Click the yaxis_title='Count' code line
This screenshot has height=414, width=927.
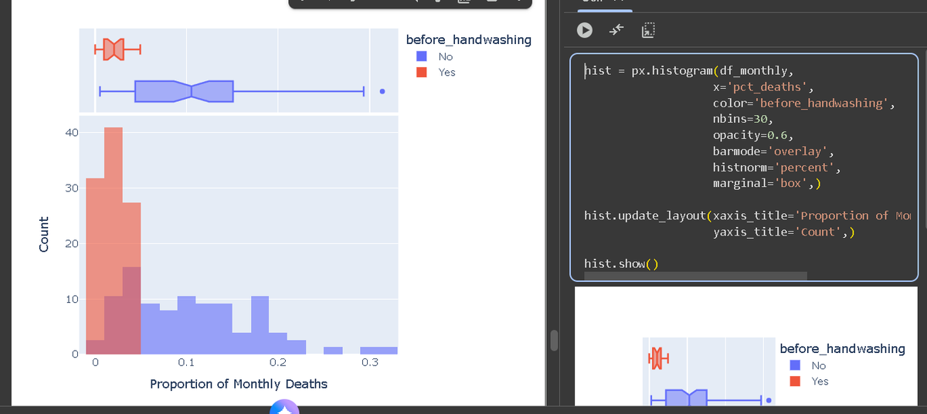784,232
